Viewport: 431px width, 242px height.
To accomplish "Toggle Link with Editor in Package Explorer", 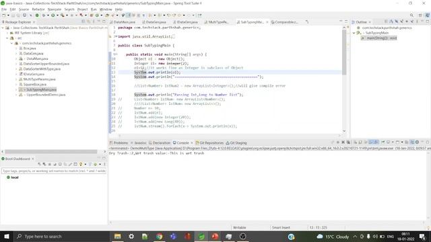I will [x=88, y=22].
